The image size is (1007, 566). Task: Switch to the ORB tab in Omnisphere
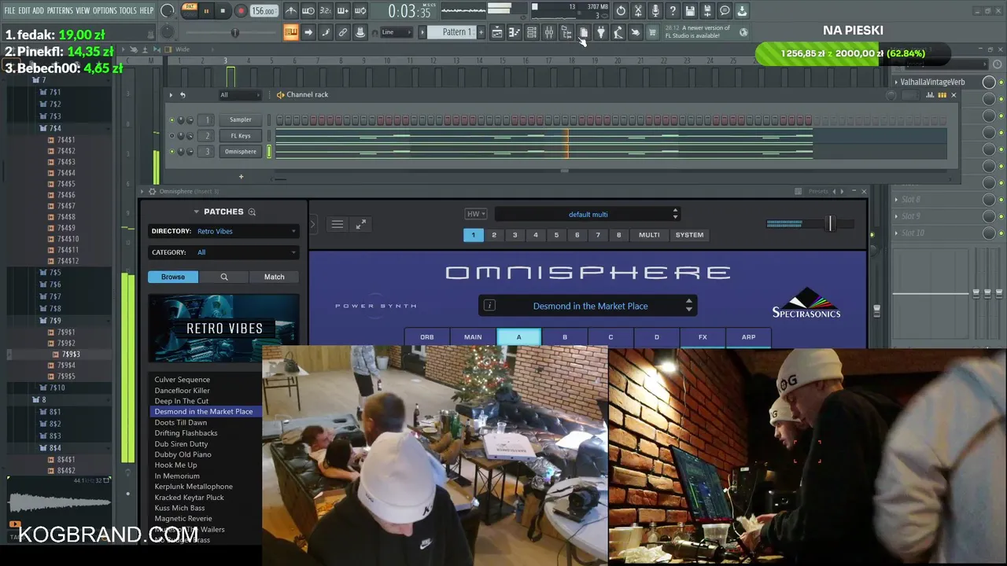[427, 337]
